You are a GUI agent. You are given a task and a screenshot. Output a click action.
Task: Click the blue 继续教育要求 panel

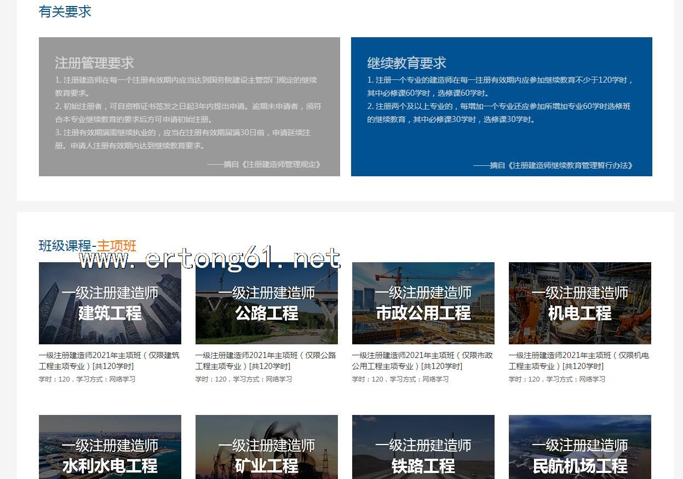501,107
